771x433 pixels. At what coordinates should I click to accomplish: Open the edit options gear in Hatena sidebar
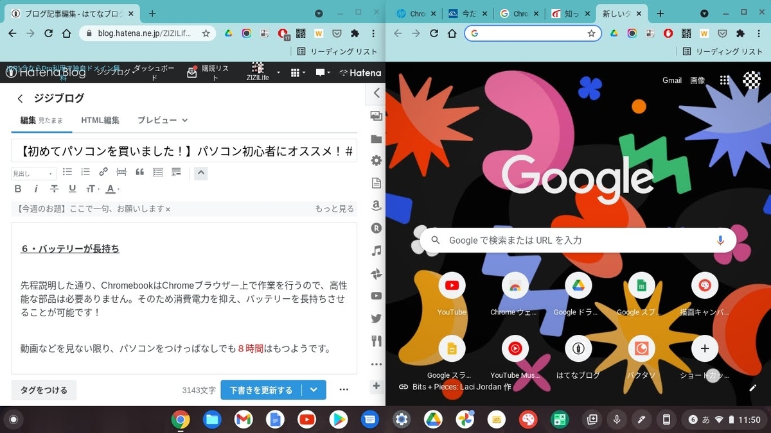[377, 161]
